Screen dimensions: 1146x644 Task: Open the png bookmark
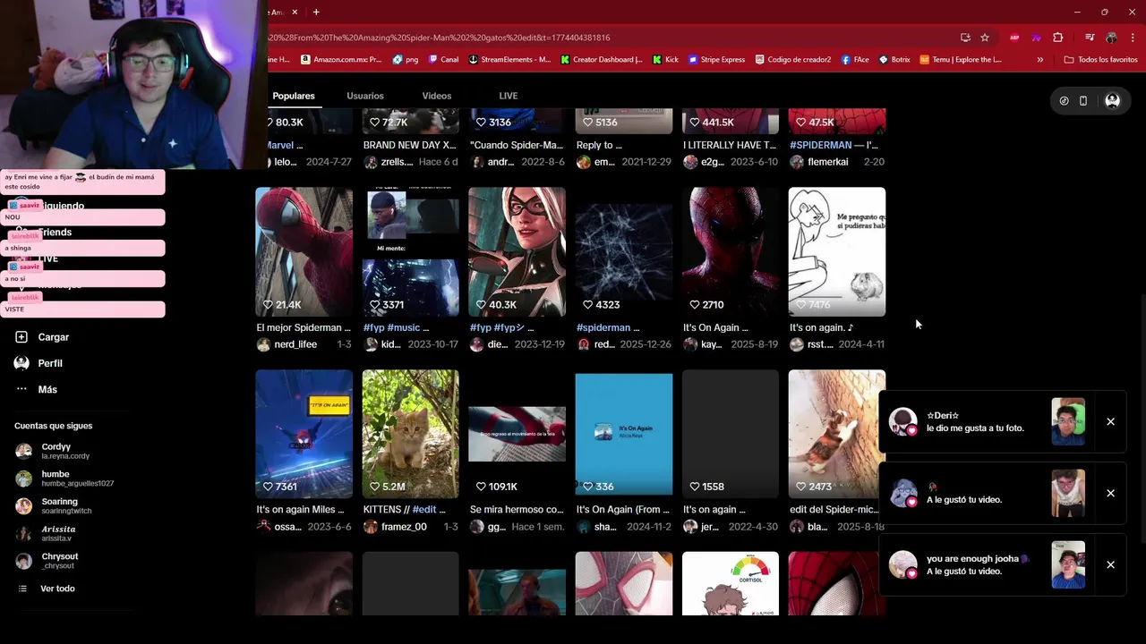tap(406, 60)
